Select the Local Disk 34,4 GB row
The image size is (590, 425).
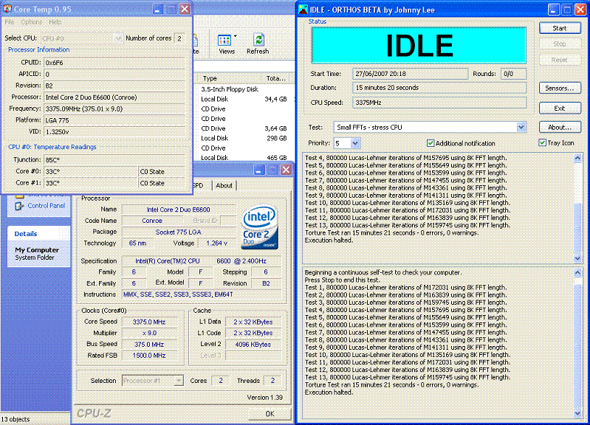point(244,100)
